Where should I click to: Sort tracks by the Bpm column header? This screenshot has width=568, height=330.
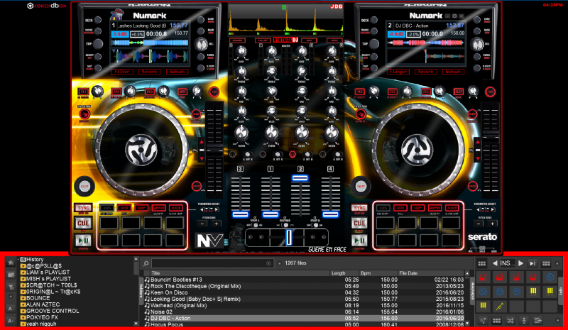click(x=378, y=273)
